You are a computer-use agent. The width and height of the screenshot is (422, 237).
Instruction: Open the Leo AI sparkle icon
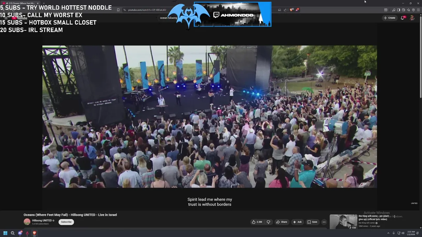408,10
